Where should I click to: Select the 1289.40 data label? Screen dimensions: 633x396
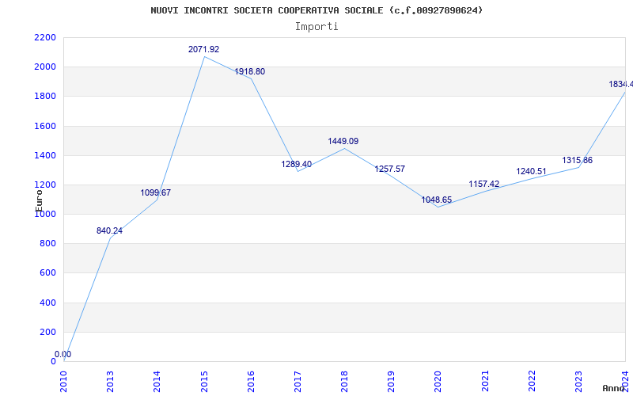[x=296, y=164]
